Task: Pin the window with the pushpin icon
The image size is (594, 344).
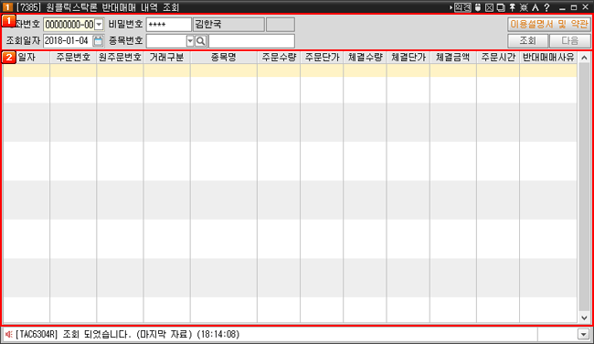Action: pyautogui.click(x=512, y=7)
